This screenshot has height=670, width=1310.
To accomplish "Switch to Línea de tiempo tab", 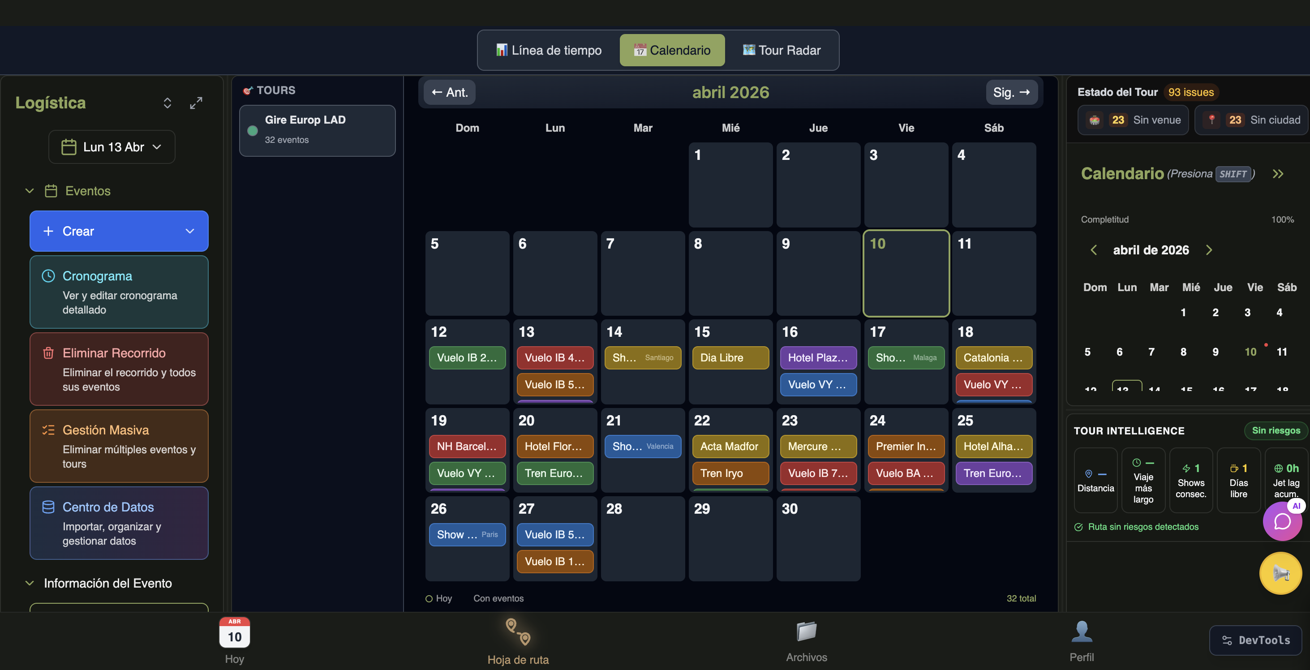I will pos(548,50).
